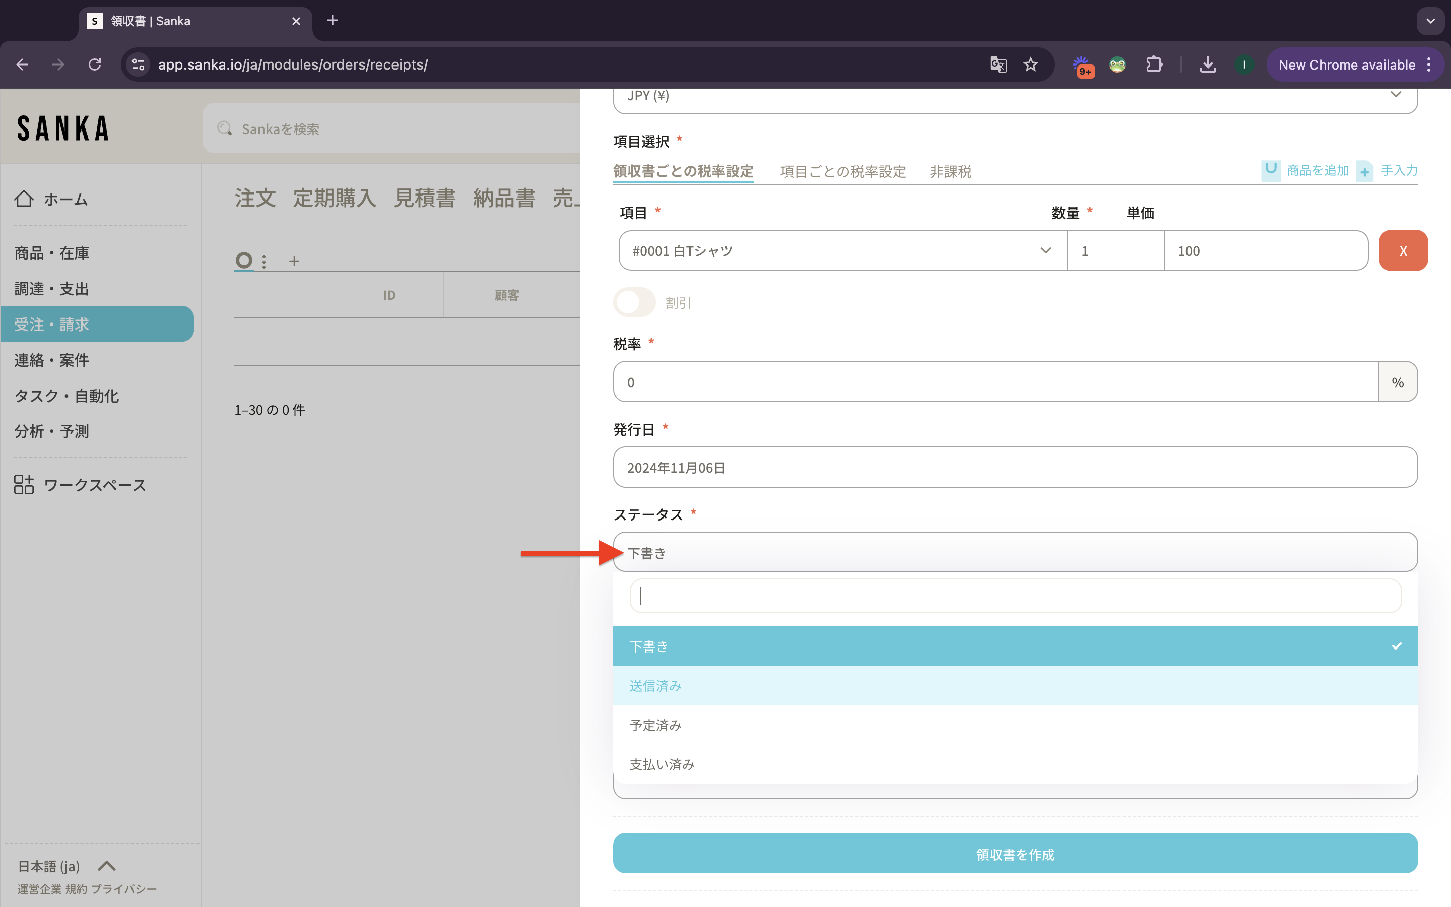
Task: Open 商品・在庫 in sidebar
Action: click(x=51, y=253)
